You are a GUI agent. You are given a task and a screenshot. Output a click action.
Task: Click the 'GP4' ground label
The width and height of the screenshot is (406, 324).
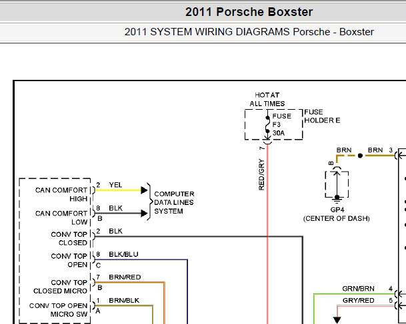pos(337,210)
